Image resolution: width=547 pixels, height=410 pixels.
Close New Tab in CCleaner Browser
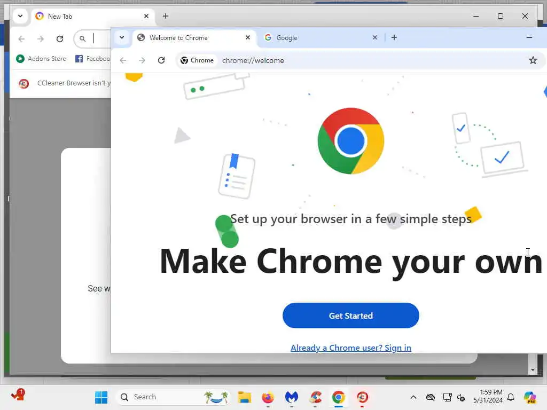146,16
